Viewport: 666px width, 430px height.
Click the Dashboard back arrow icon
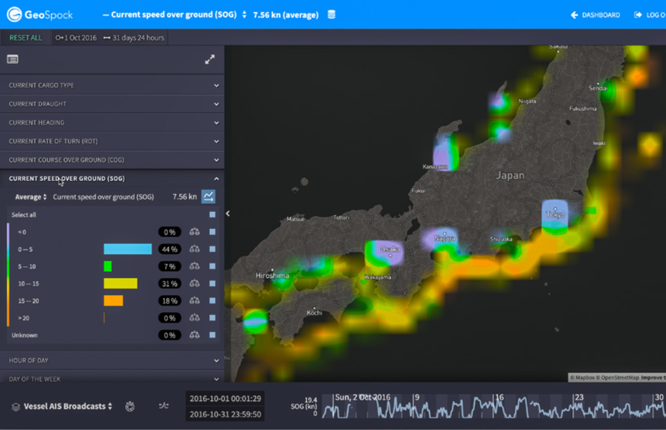click(574, 15)
